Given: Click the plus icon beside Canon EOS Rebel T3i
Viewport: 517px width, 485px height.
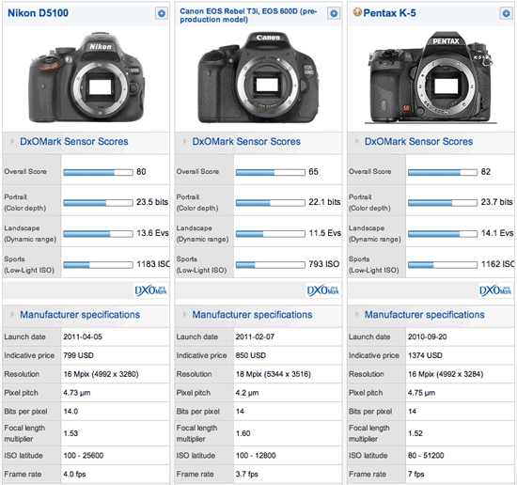Looking at the screenshot, I should 334,13.
